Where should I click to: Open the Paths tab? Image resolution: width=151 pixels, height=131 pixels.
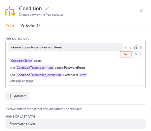[x=10, y=25]
